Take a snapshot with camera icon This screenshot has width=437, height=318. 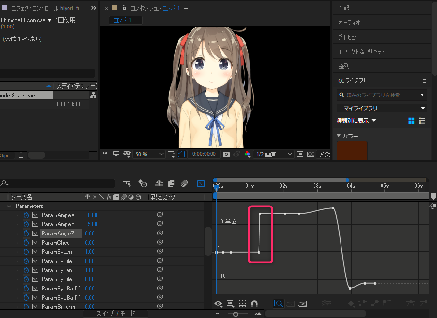[x=226, y=154]
